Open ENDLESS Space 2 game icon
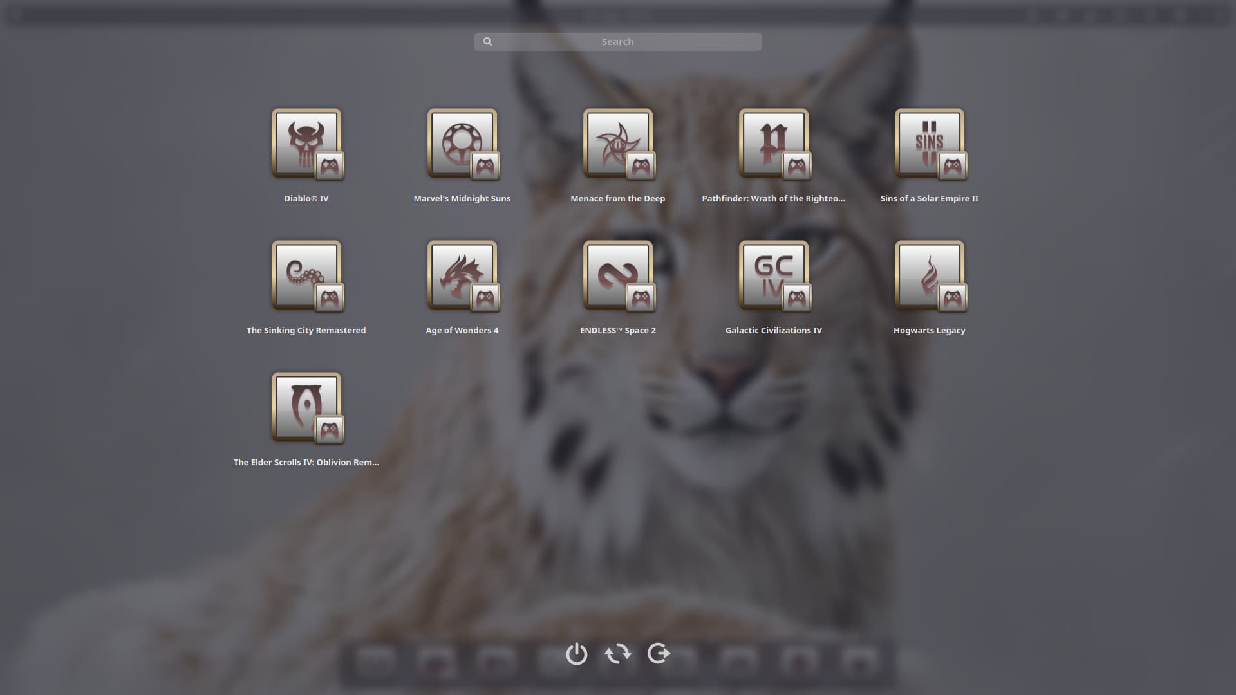1236x695 pixels. tap(617, 276)
